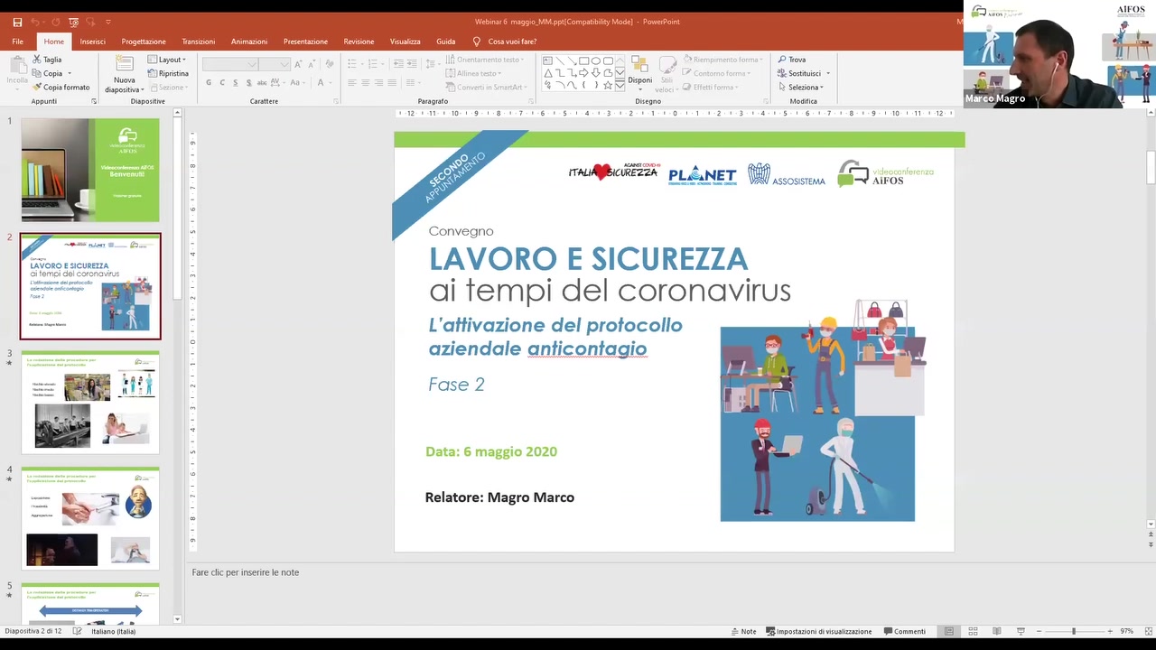Save the presentation using the floppy disk icon
This screenshot has height=650, width=1156.
click(x=17, y=22)
